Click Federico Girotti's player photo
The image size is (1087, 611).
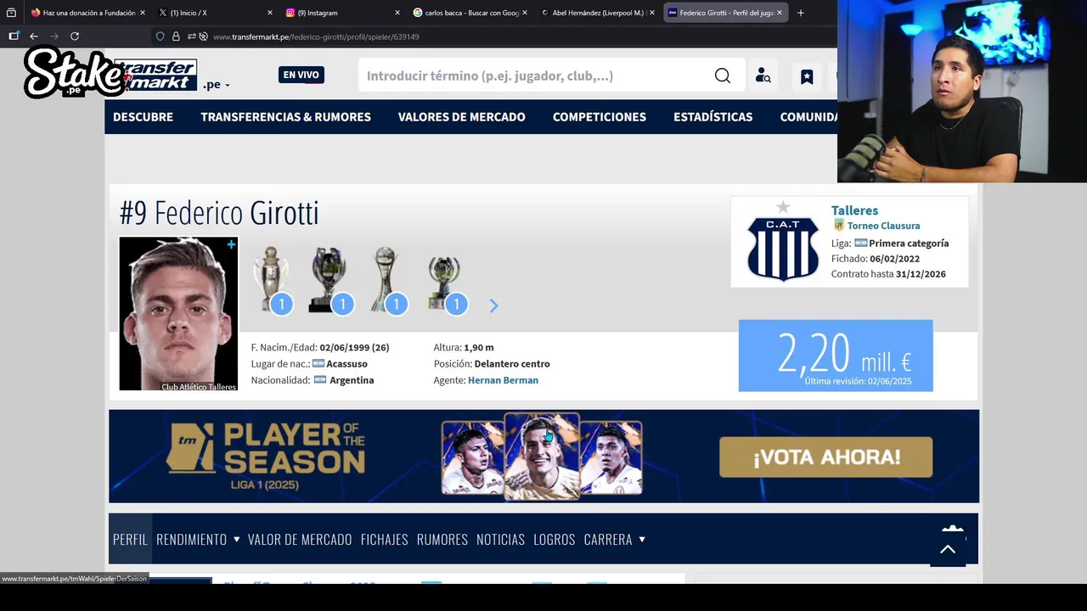(178, 313)
